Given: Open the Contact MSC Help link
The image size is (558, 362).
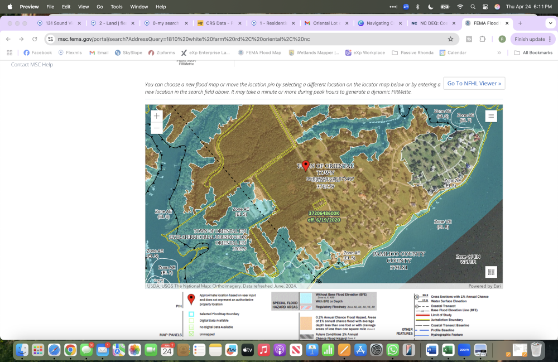Looking at the screenshot, I should point(32,64).
